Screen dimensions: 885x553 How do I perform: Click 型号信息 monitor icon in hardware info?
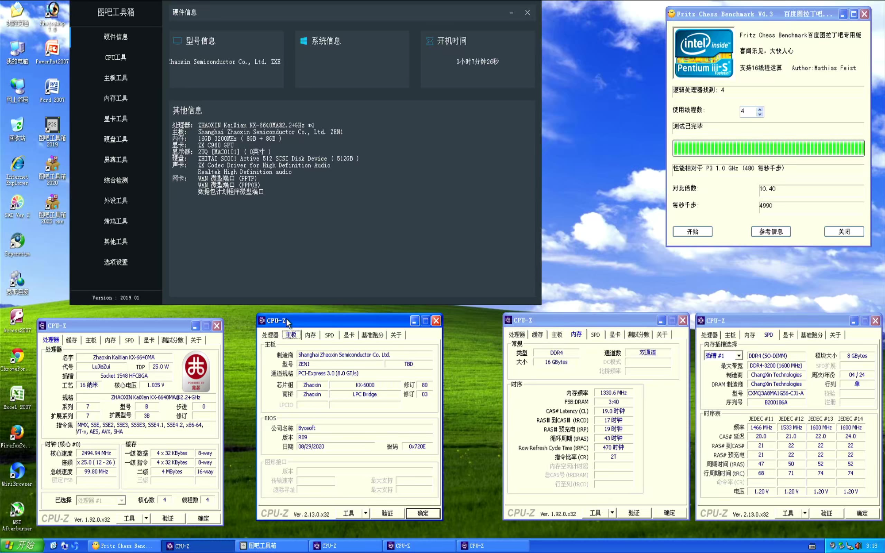[177, 41]
